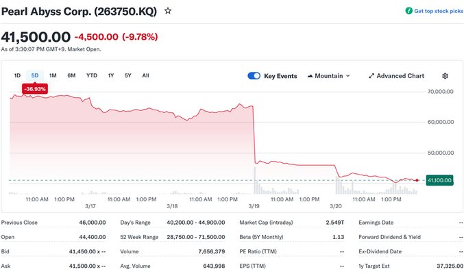The image size is (464, 276).
Task: Click Bid value 41,450.00
Action: [87, 251]
